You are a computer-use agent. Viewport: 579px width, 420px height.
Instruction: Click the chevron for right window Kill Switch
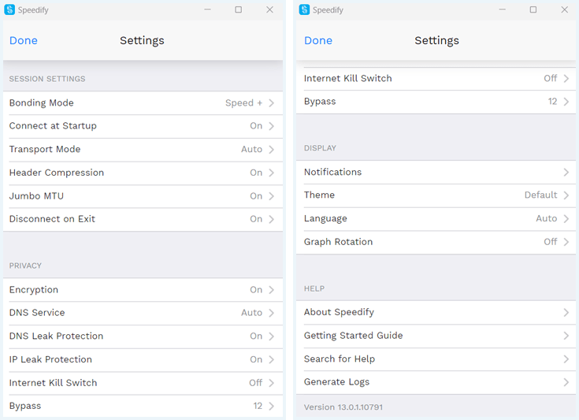click(x=566, y=78)
